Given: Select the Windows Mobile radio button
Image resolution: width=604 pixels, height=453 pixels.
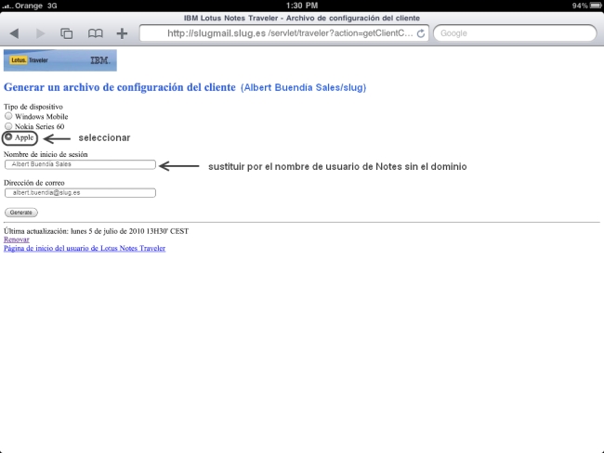Looking at the screenshot, I should tap(8, 116).
